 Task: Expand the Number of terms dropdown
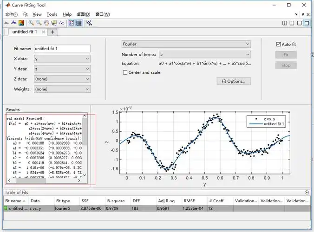(204, 54)
